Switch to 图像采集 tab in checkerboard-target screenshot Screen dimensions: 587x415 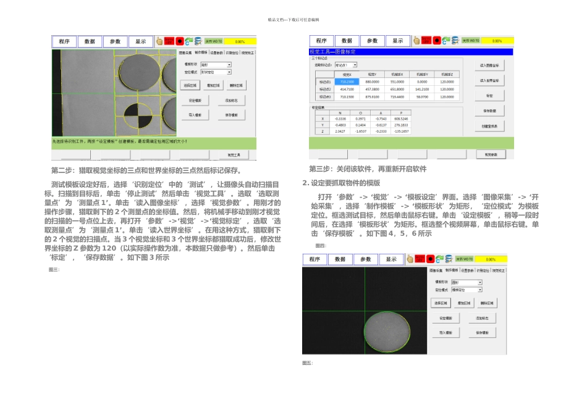pos(185,52)
